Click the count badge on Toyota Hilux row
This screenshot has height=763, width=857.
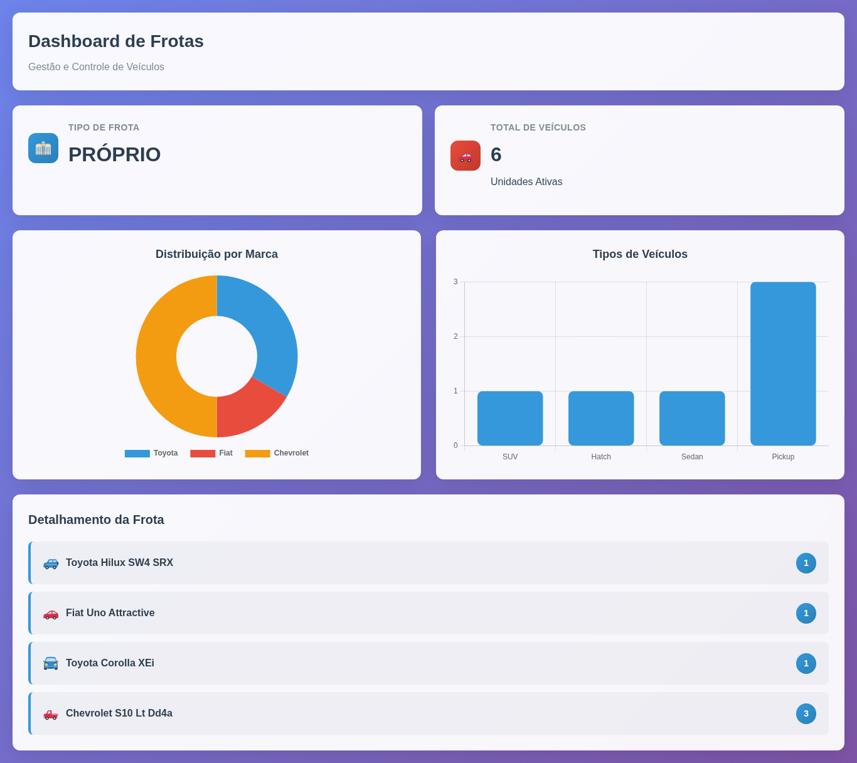806,563
